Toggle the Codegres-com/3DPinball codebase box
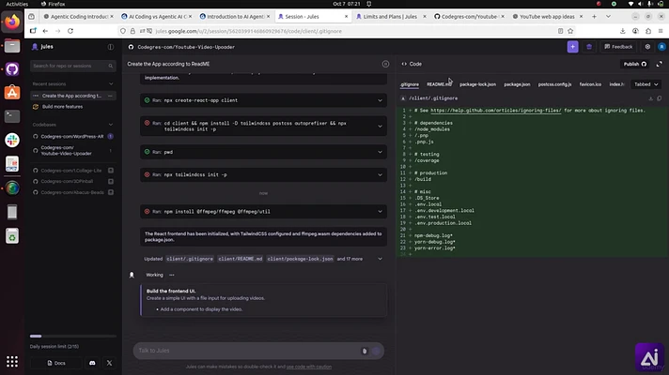Image resolution: width=669 pixels, height=375 pixels. (x=111, y=181)
